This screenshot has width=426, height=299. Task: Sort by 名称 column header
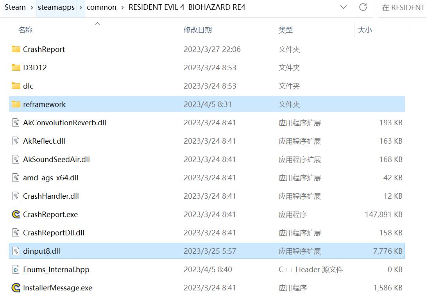(x=25, y=30)
